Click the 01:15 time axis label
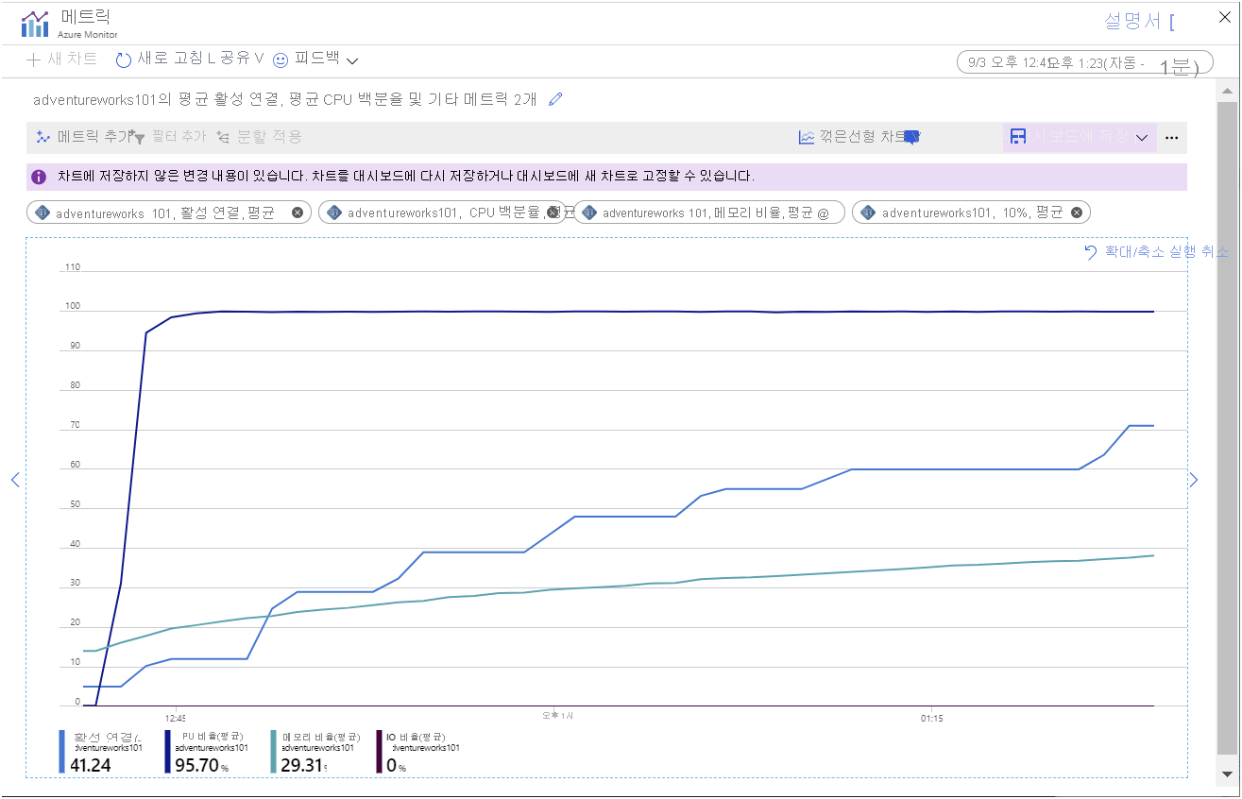This screenshot has height=799, width=1242. click(932, 718)
